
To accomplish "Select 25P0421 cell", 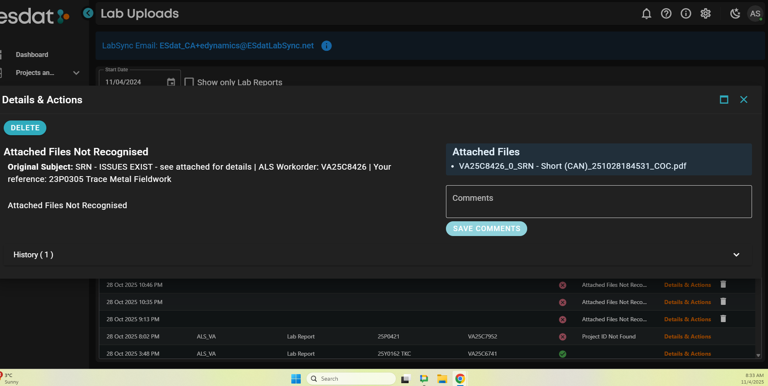I will coord(388,337).
